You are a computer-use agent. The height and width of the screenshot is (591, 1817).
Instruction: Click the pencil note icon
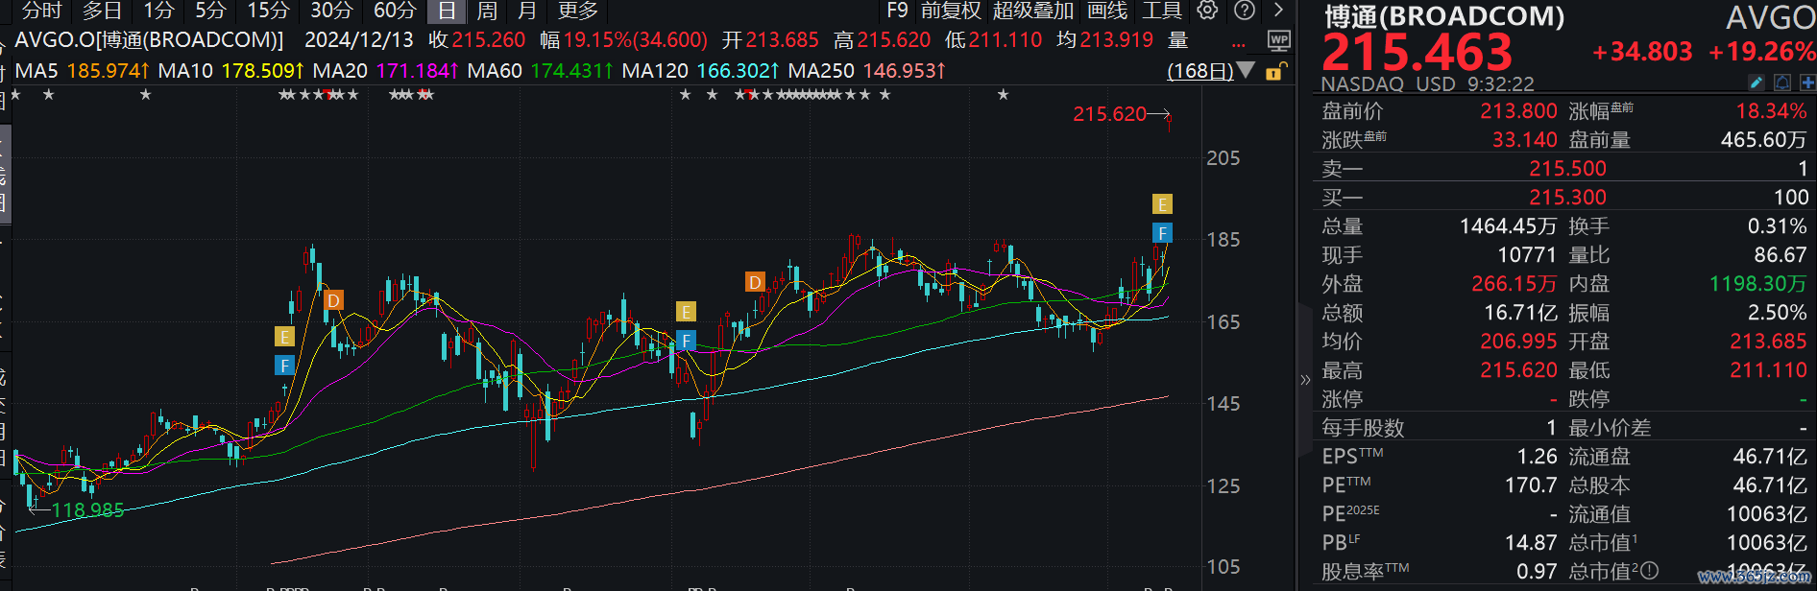tap(1756, 83)
